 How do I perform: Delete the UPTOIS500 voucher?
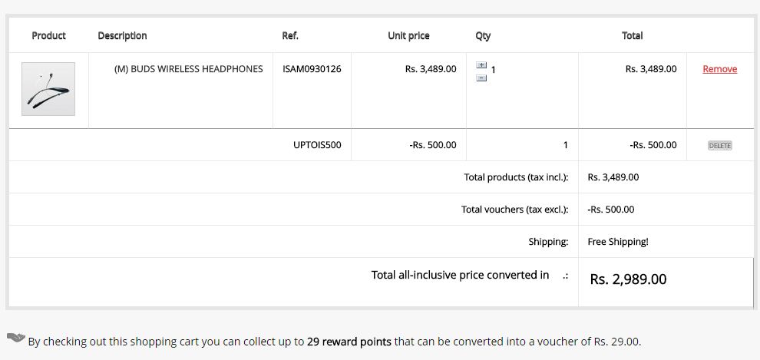point(719,145)
